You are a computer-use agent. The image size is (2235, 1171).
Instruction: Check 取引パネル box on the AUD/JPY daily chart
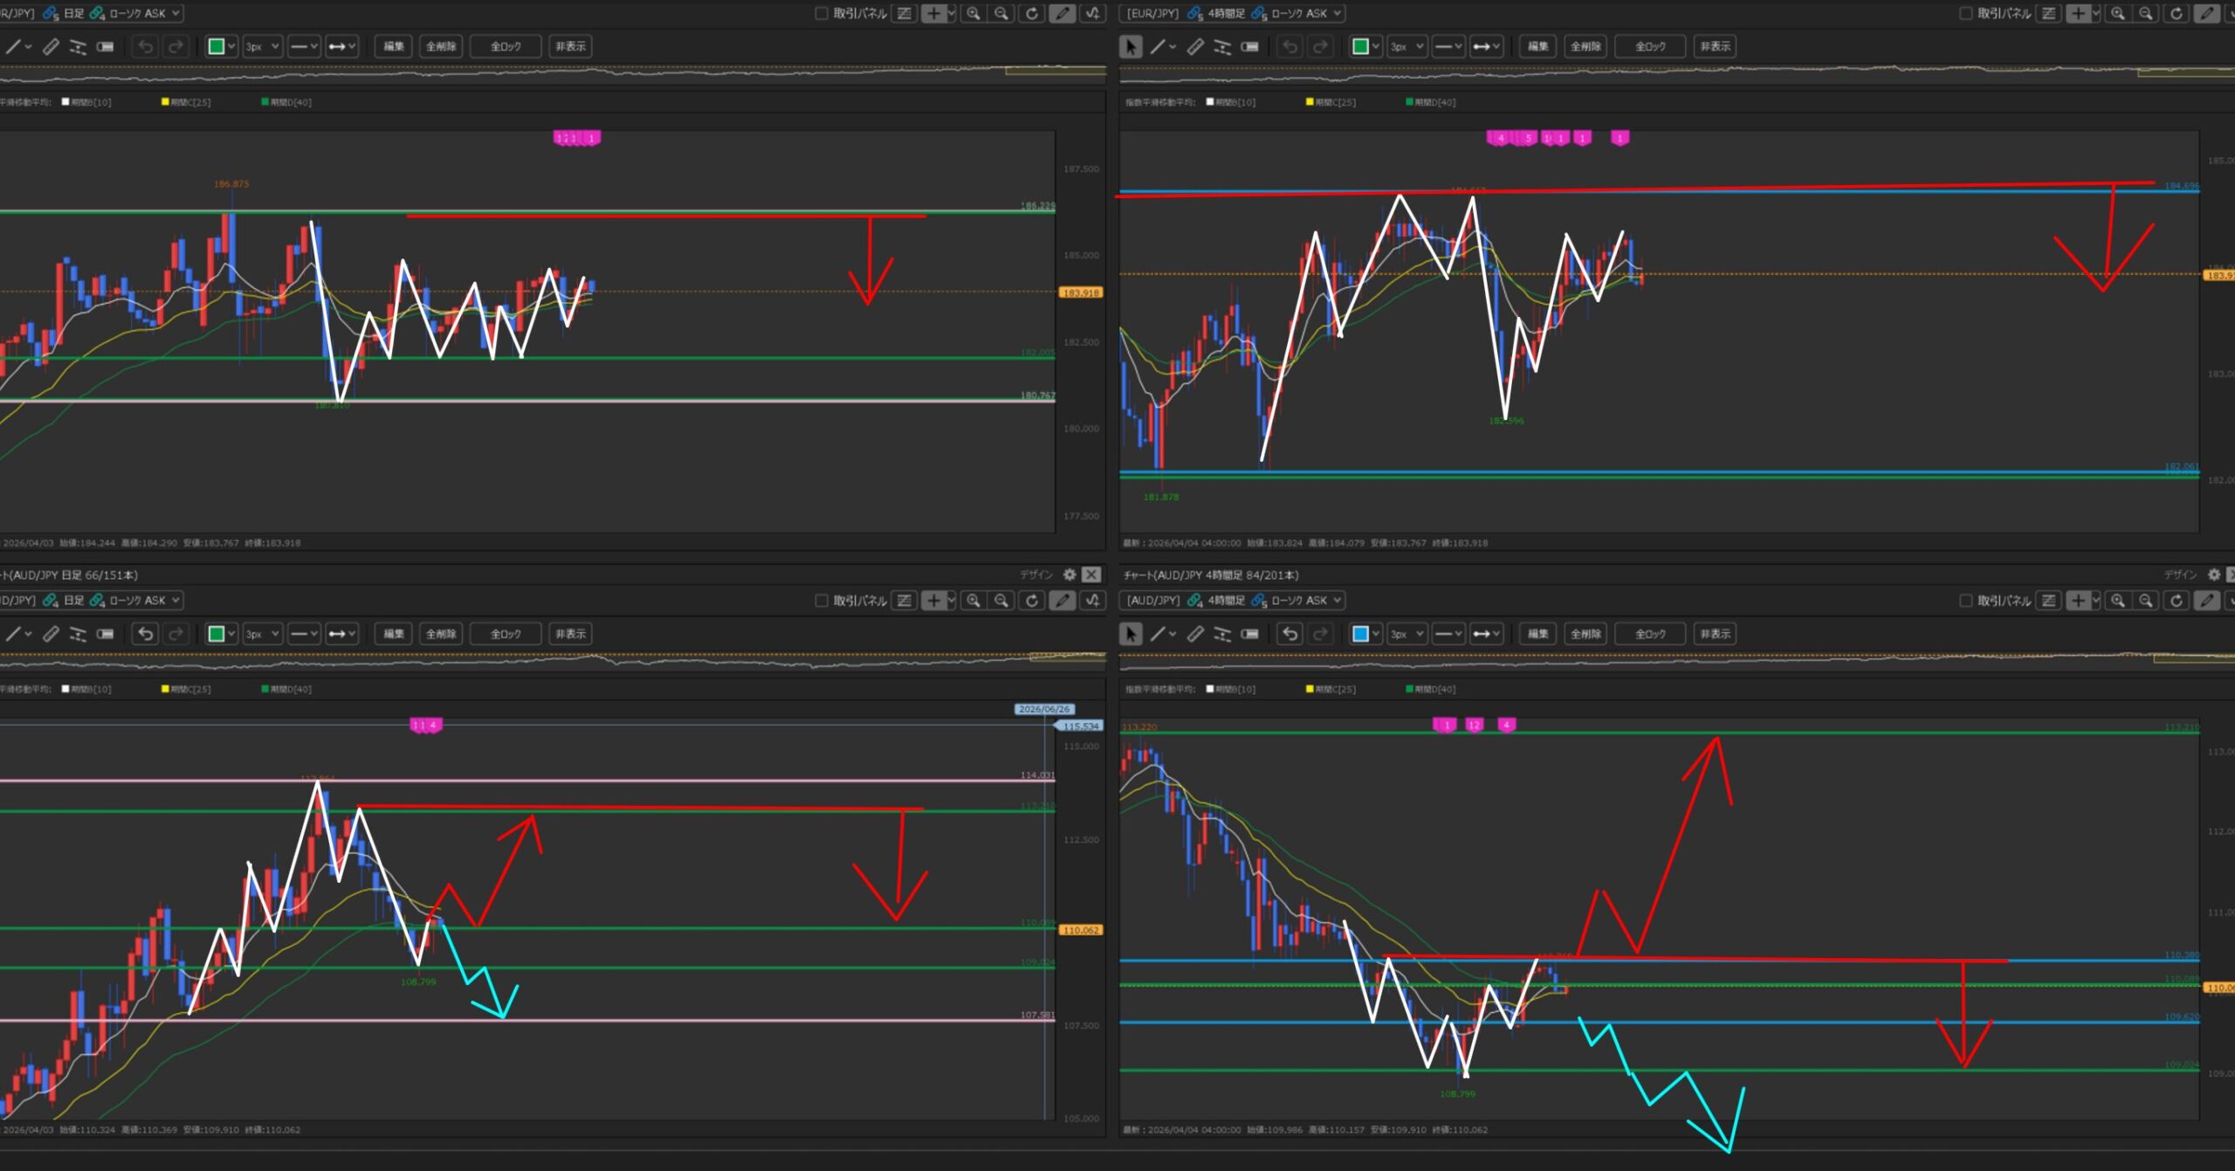coord(821,600)
